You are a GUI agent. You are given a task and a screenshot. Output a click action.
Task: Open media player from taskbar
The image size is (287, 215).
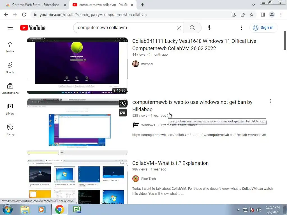tap(42, 209)
